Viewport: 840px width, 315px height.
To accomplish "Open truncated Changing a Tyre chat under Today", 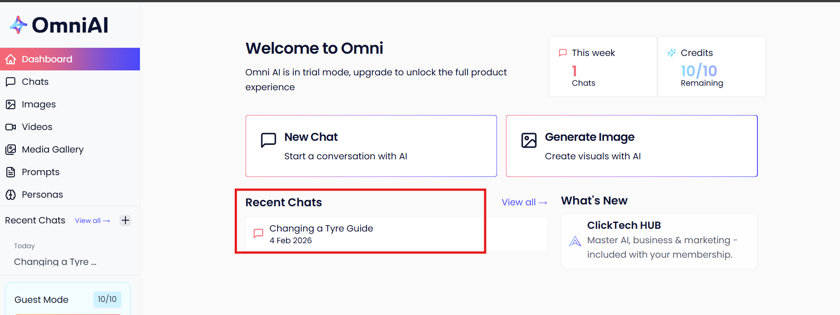I will coord(55,262).
